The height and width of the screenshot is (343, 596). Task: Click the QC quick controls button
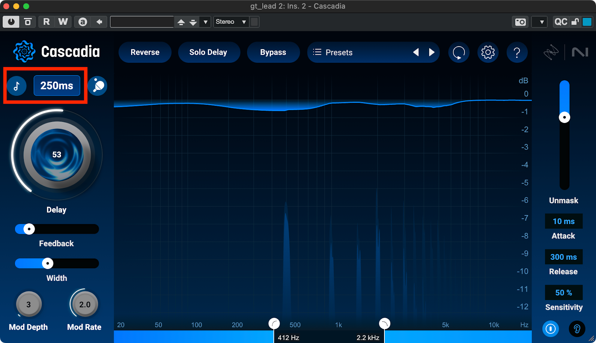561,22
